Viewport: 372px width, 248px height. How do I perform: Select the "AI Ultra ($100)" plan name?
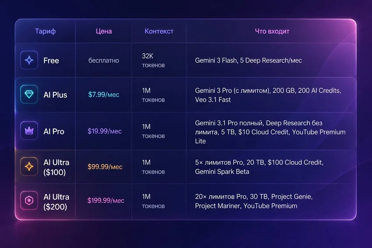[x=56, y=167]
